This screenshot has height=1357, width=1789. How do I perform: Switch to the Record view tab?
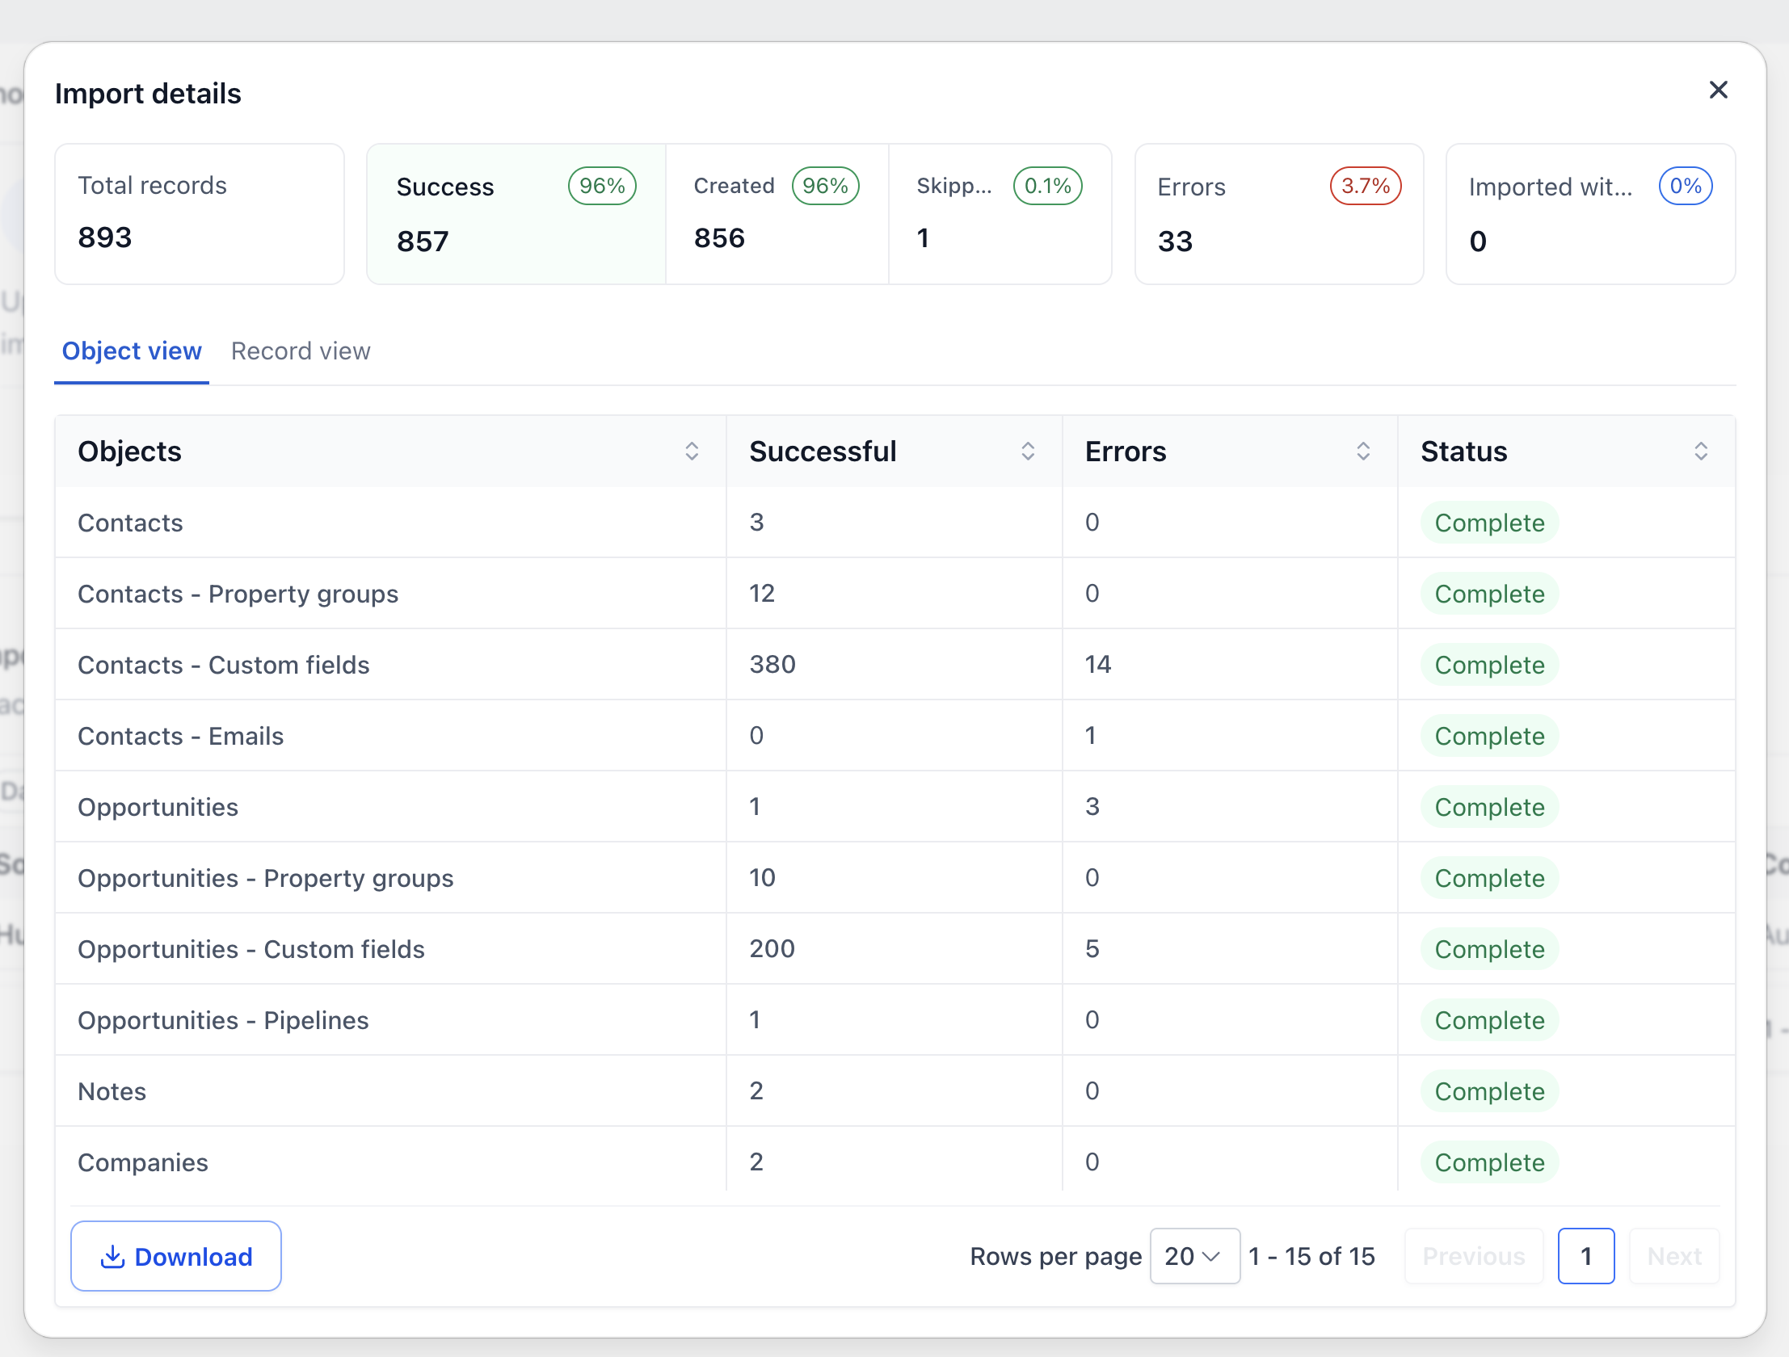[300, 351]
